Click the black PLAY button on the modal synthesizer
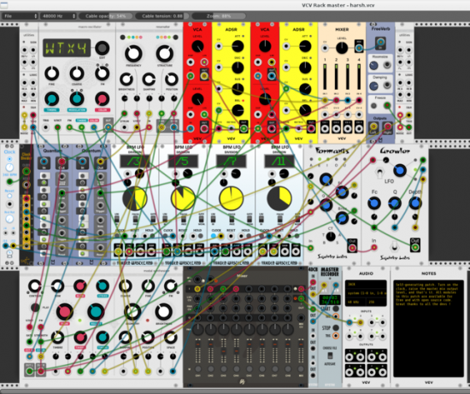 pos(35,307)
